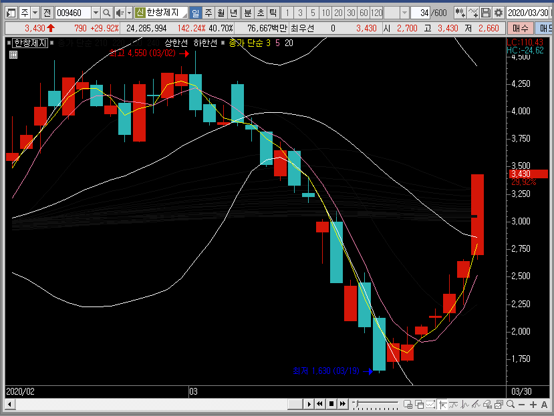
Task: Click the 한창제지 legend label in chart
Action: click(x=30, y=43)
